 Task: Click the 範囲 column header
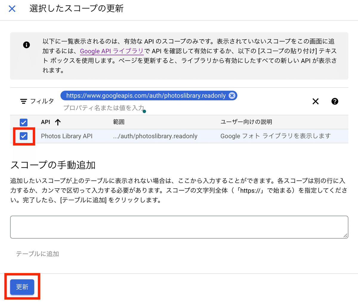click(x=119, y=122)
